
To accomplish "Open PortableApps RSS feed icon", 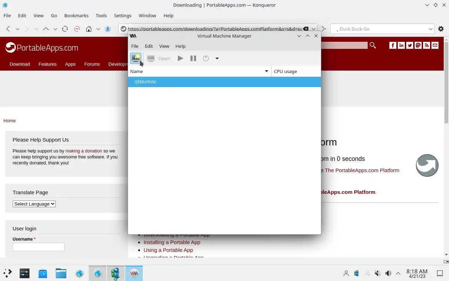I will click(x=427, y=45).
